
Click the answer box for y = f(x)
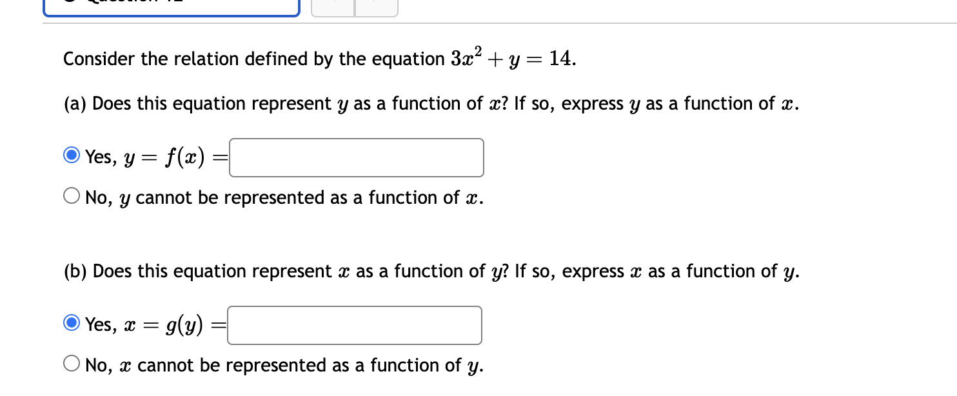(356, 157)
